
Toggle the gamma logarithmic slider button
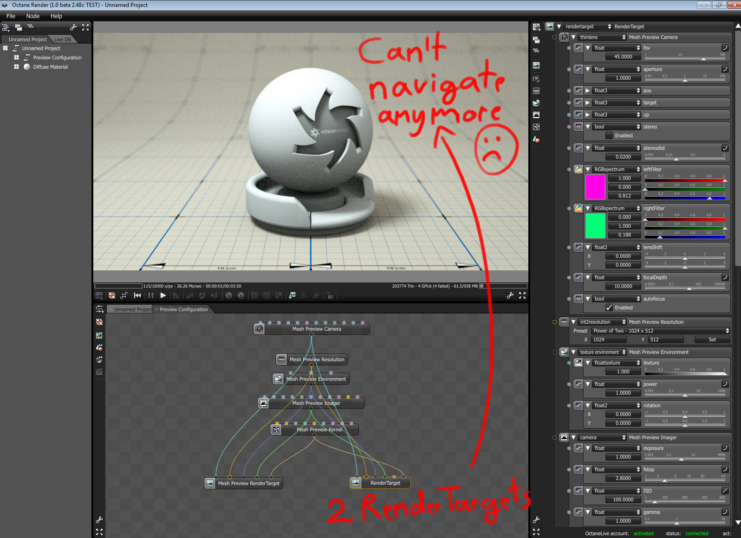(x=725, y=512)
